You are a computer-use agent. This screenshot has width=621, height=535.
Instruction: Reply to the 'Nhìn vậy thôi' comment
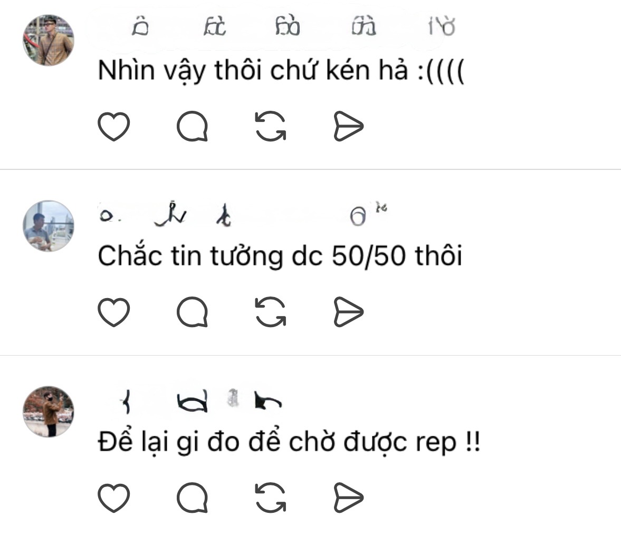pos(192,126)
